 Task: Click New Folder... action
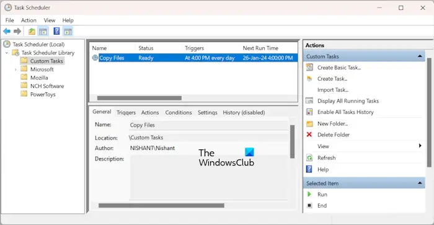(x=332, y=124)
